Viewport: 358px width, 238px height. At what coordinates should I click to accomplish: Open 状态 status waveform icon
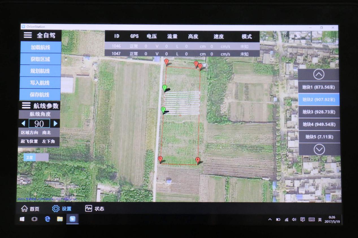click(88, 208)
